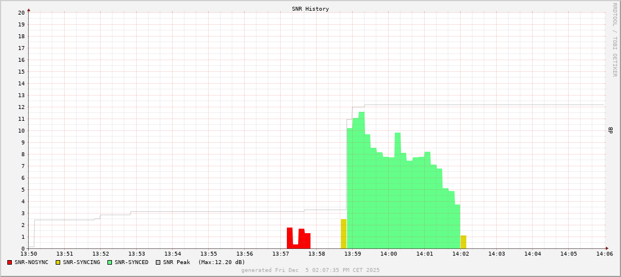Click the 20 label on the vertical axis
Image resolution: width=621 pixels, height=277 pixels.
point(21,12)
